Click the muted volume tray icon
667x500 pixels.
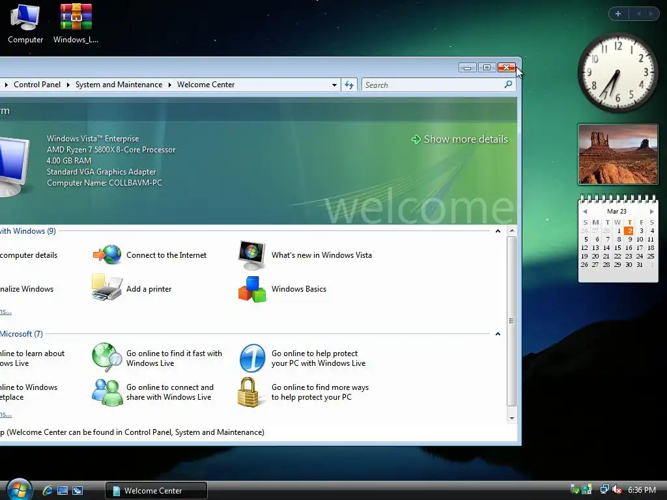pyautogui.click(x=617, y=490)
